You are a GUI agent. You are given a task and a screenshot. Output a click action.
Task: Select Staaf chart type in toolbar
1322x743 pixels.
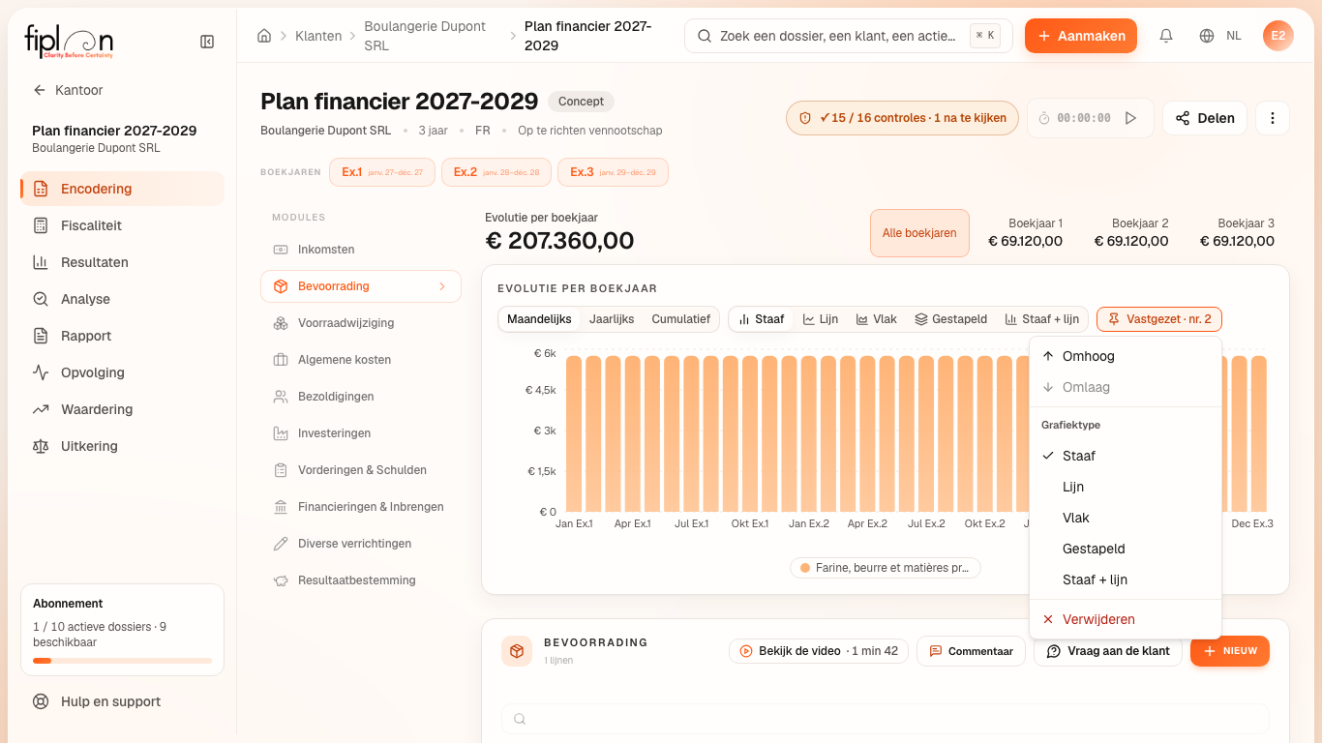click(x=761, y=319)
